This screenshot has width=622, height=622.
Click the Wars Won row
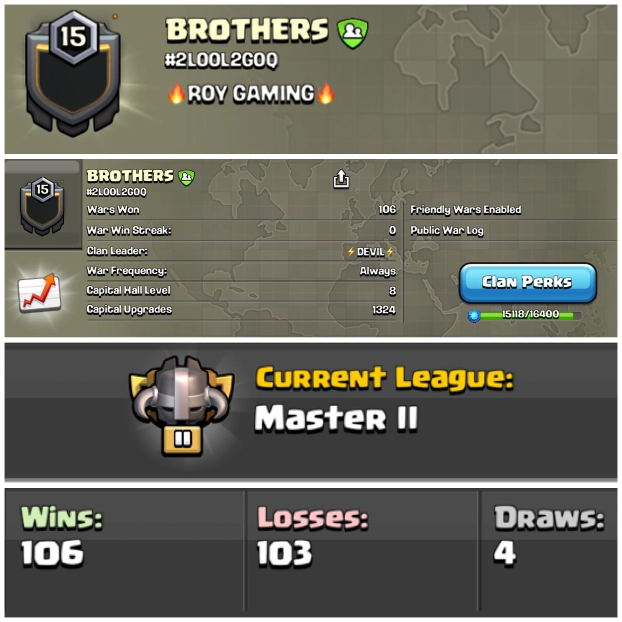(x=241, y=210)
